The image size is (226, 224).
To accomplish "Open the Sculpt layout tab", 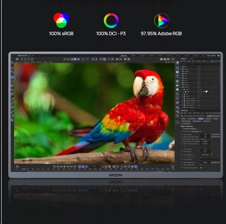I will 142,55.
